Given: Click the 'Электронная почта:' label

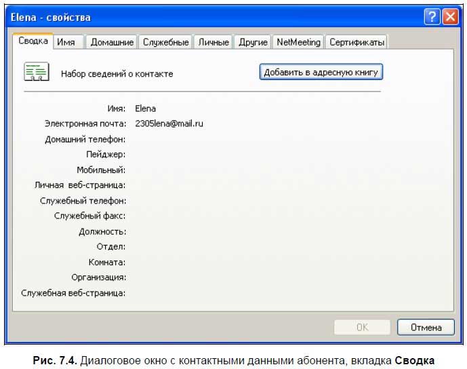Looking at the screenshot, I should 85,123.
